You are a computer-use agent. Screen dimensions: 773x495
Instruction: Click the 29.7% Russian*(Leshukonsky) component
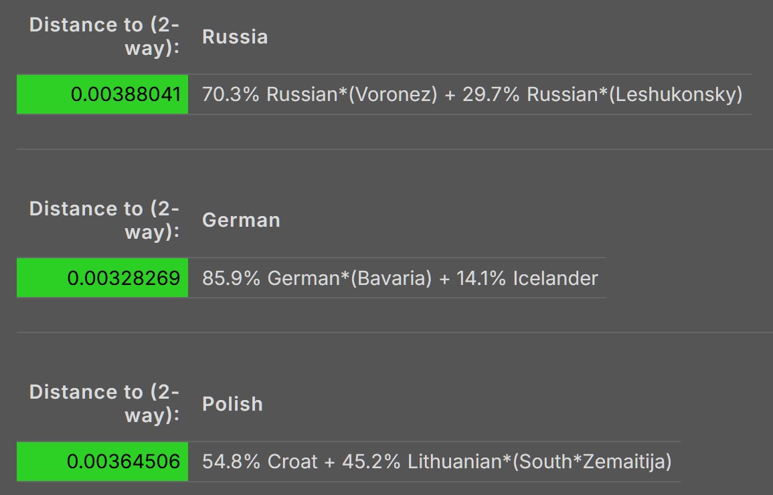(602, 94)
